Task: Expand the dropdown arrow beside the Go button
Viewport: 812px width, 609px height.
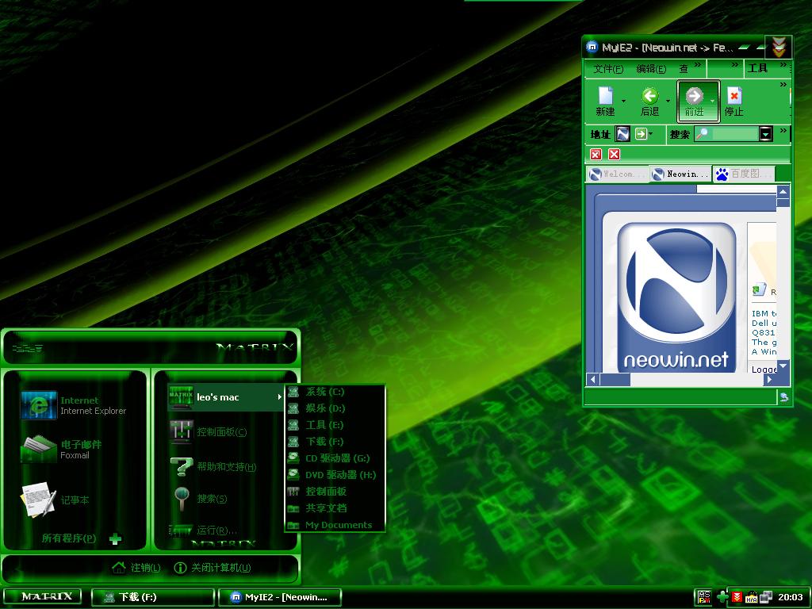Action: (651, 134)
